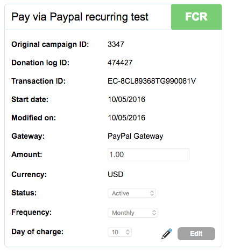This screenshot has height=251, width=226.
Task: Click the Frequency dropdown arrows
Action: [154, 213]
